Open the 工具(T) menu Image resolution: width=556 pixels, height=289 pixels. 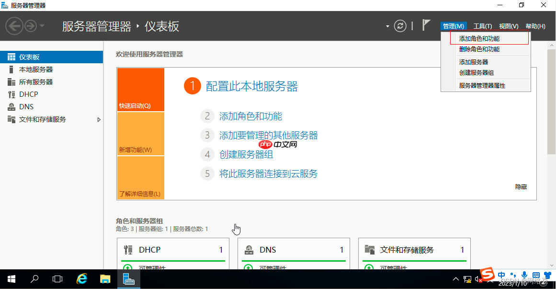point(482,26)
